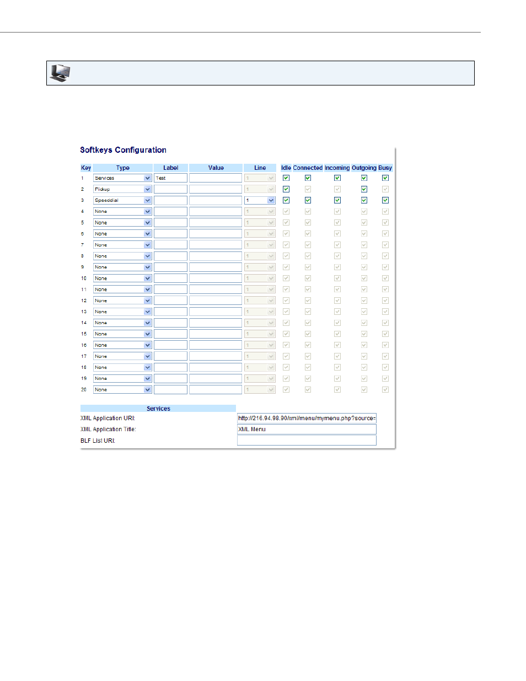Uncheck the Idle checkbox for key 1
This screenshot has height=681, width=526.
pos(286,178)
